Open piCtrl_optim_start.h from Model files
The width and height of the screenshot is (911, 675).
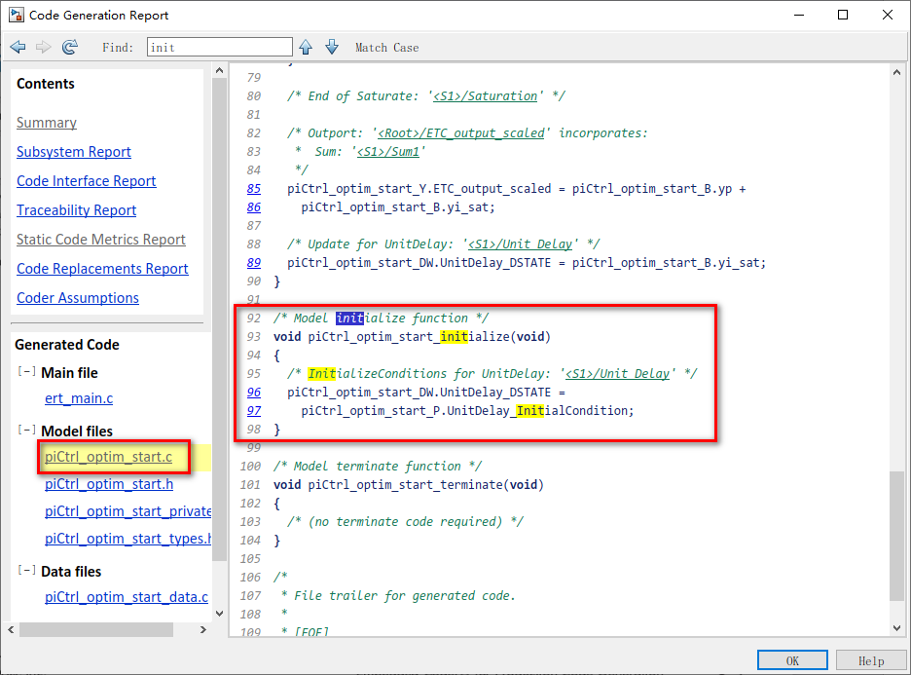[x=108, y=484]
